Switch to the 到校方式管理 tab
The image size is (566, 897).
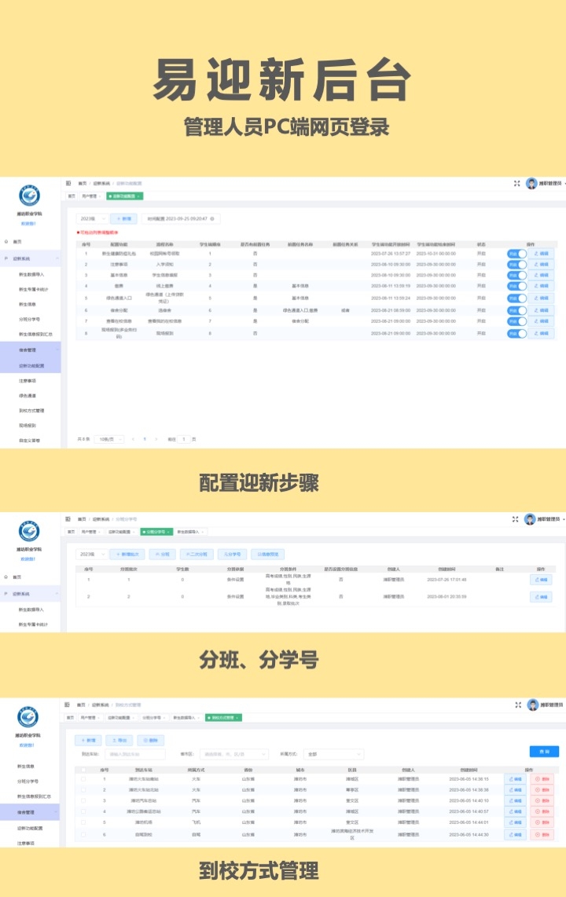pos(225,717)
